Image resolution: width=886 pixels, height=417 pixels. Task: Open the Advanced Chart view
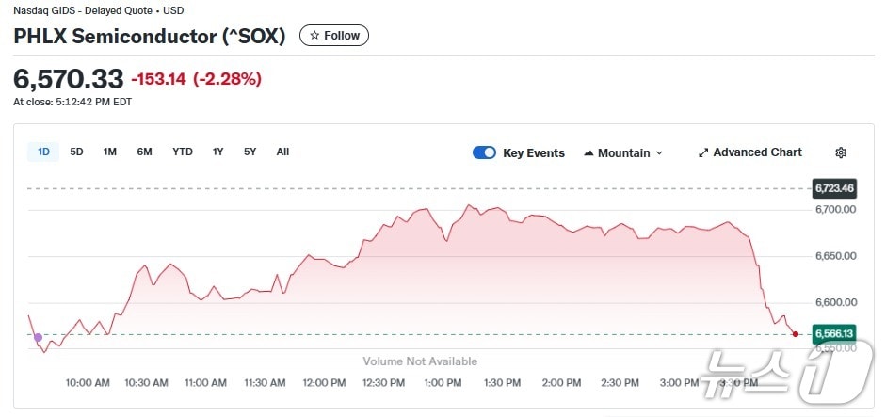pos(757,152)
